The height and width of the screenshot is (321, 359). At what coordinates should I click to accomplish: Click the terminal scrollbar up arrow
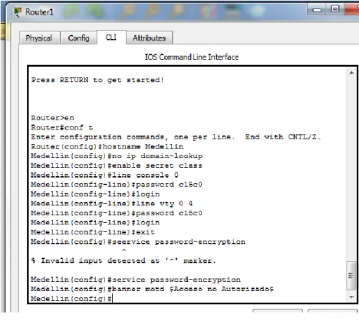(351, 73)
